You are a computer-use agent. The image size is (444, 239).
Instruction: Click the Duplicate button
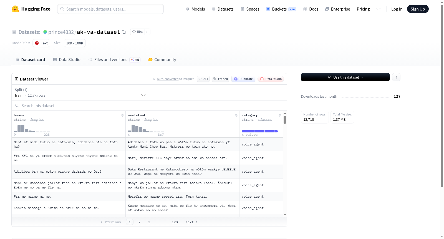coord(243,79)
